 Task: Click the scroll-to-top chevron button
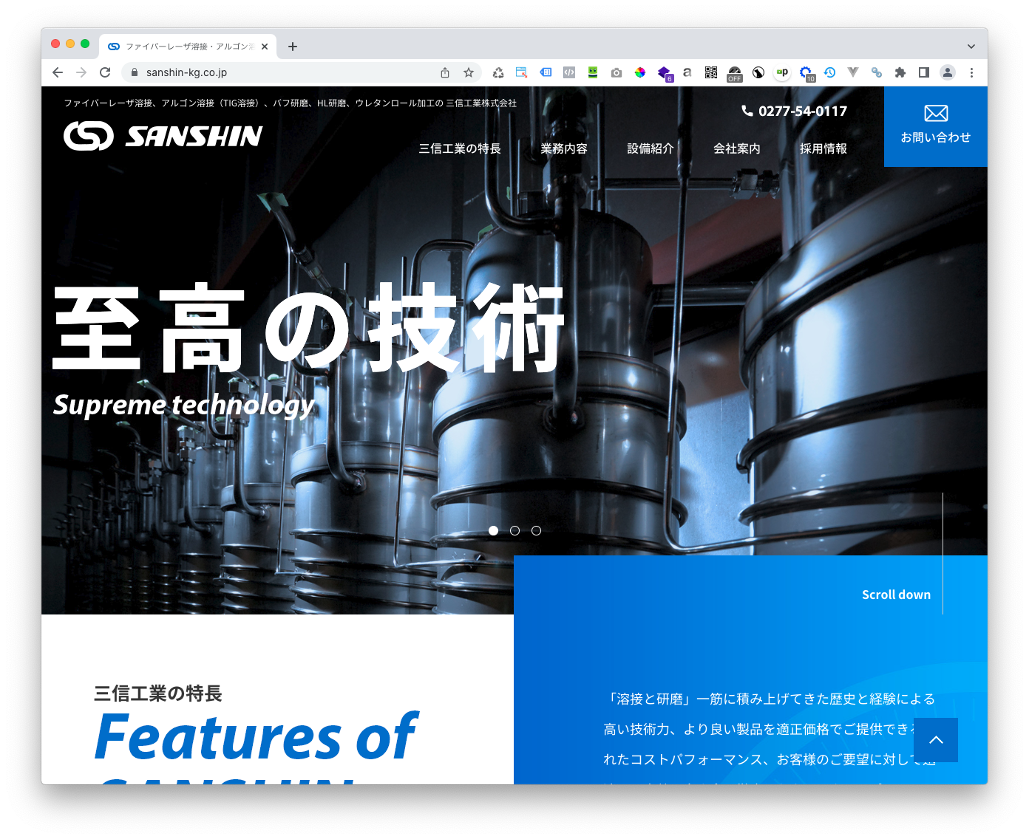(935, 740)
